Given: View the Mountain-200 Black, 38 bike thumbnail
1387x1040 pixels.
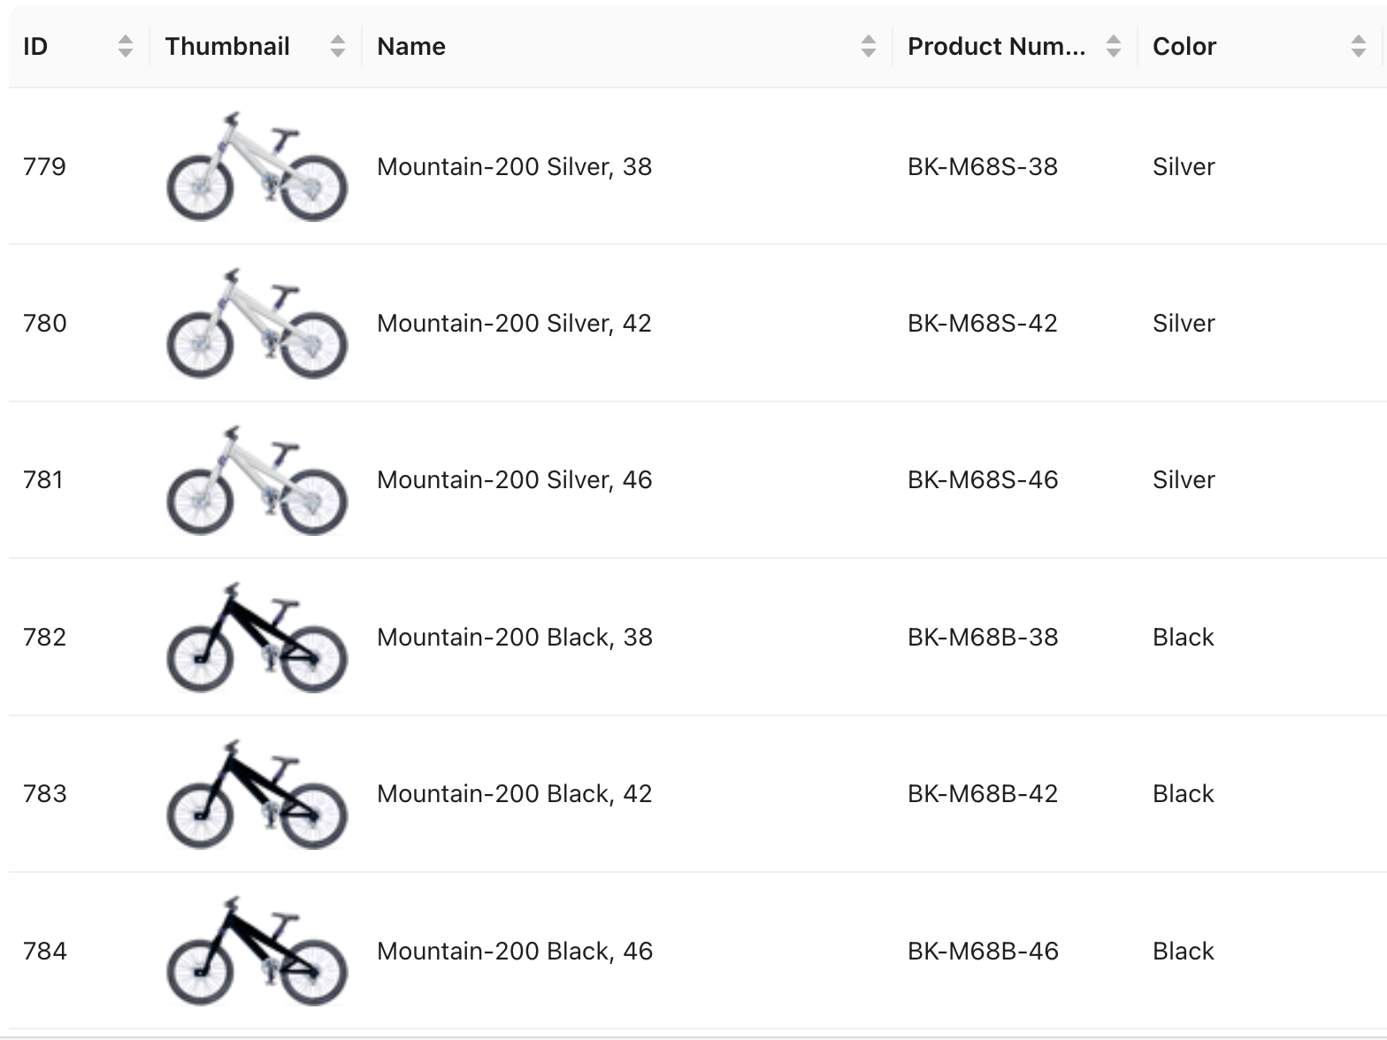Looking at the screenshot, I should point(257,638).
